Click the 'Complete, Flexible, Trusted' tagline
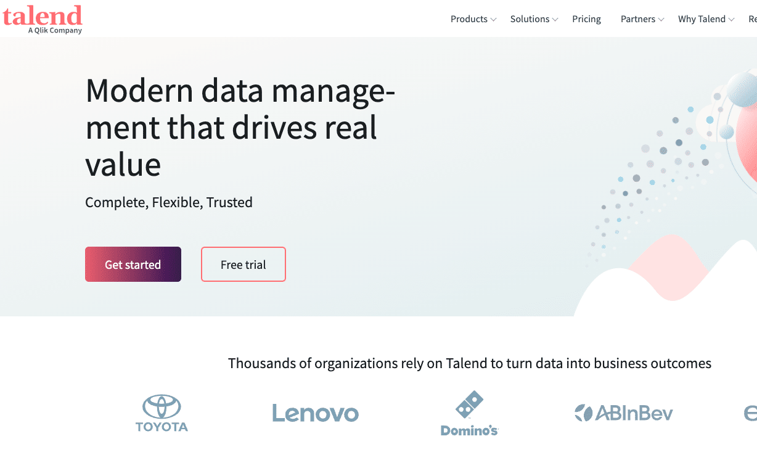Screen dimensions: 757x452 [169, 202]
